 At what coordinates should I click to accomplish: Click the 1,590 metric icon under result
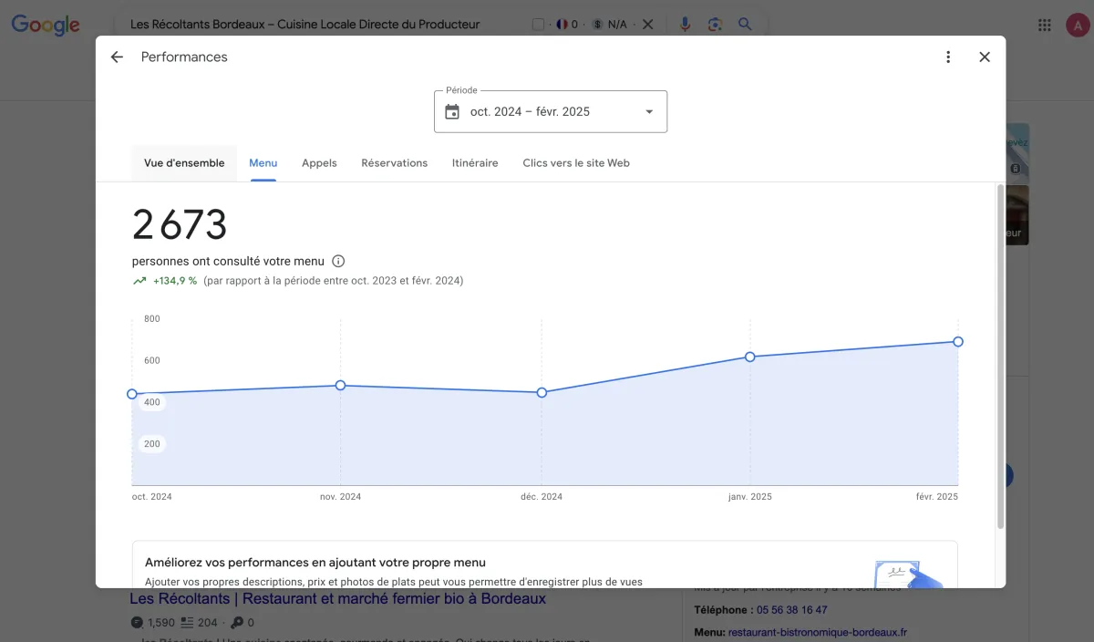pyautogui.click(x=137, y=623)
